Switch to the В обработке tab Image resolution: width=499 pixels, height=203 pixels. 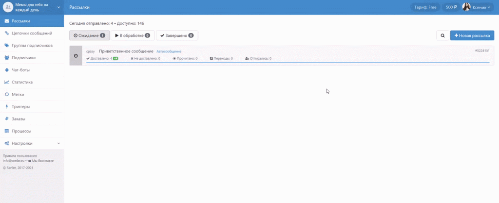133,35
